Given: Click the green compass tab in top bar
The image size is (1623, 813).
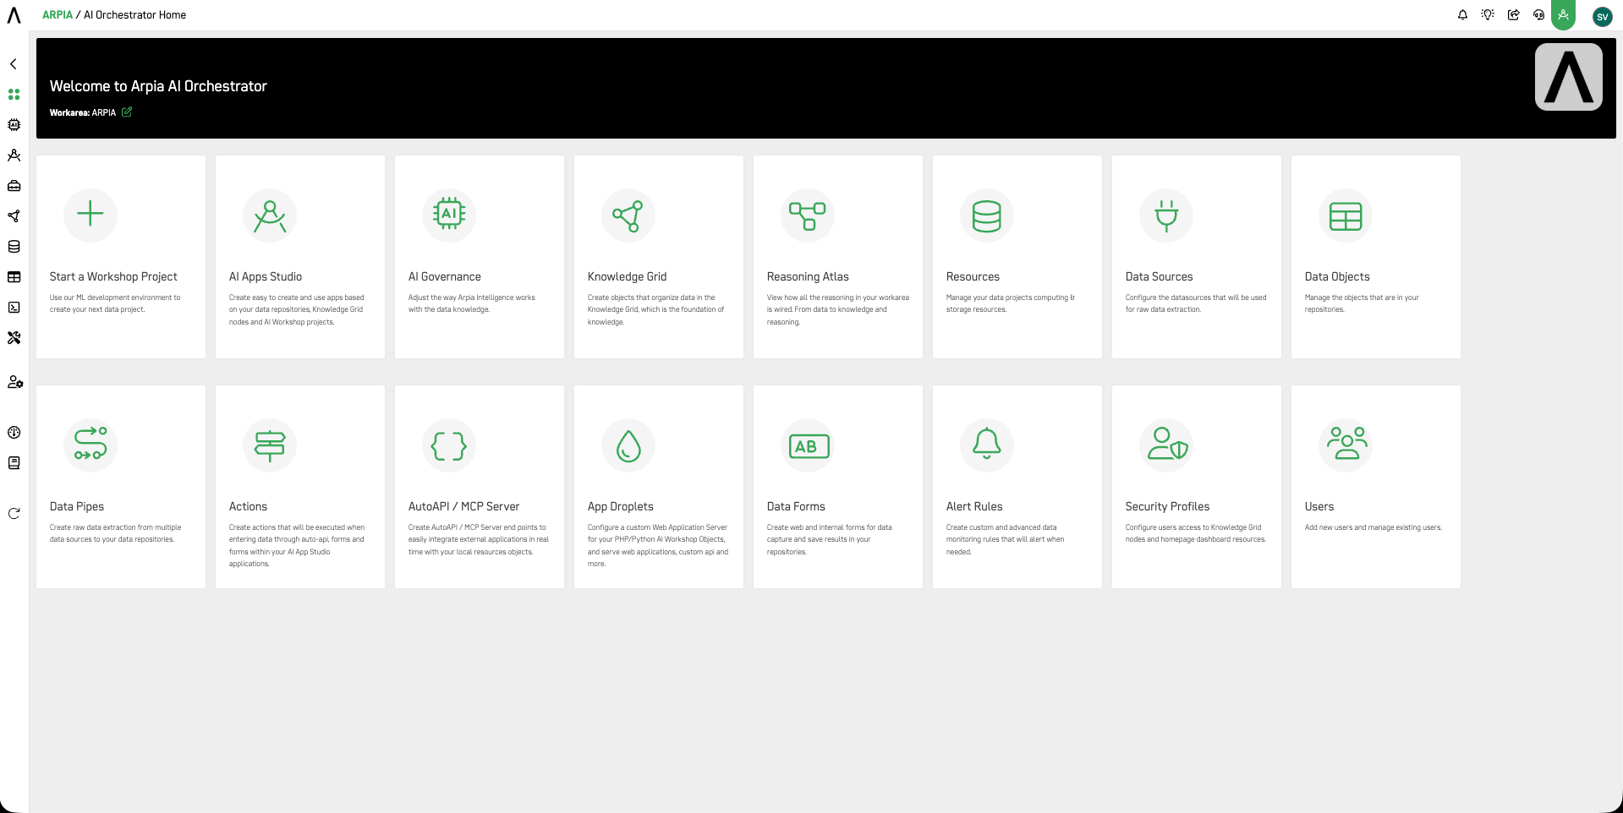Looking at the screenshot, I should tap(1563, 15).
